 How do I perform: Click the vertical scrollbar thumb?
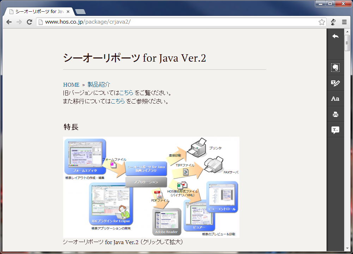[x=347, y=43]
